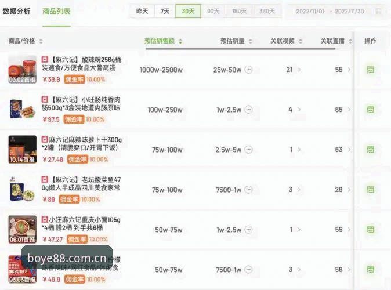The image size is (391, 290).
Task: Open 萝卜干 10.14首推 thumbnail
Action: (x=23, y=150)
